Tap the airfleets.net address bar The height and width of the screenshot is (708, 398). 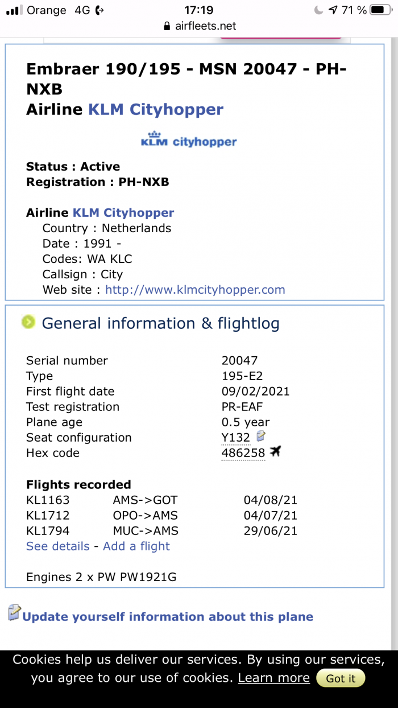tap(199, 26)
